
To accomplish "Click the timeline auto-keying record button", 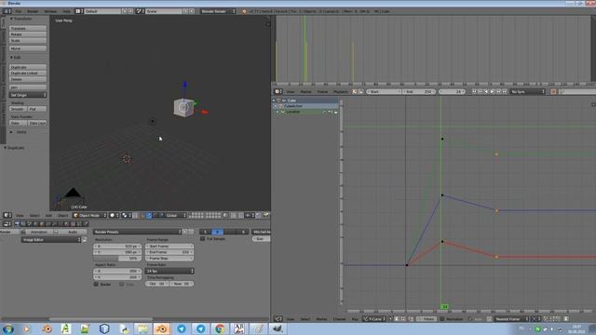I will tap(553, 91).
